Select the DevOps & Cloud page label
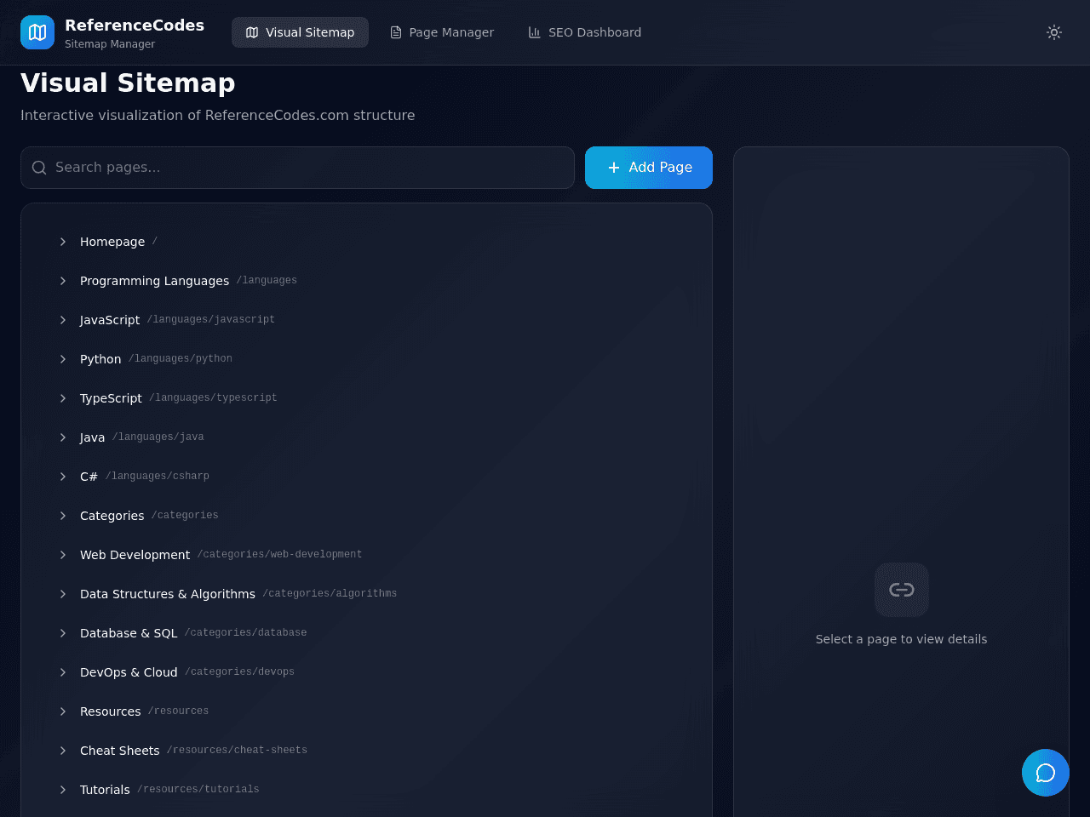This screenshot has width=1090, height=817. click(x=129, y=672)
